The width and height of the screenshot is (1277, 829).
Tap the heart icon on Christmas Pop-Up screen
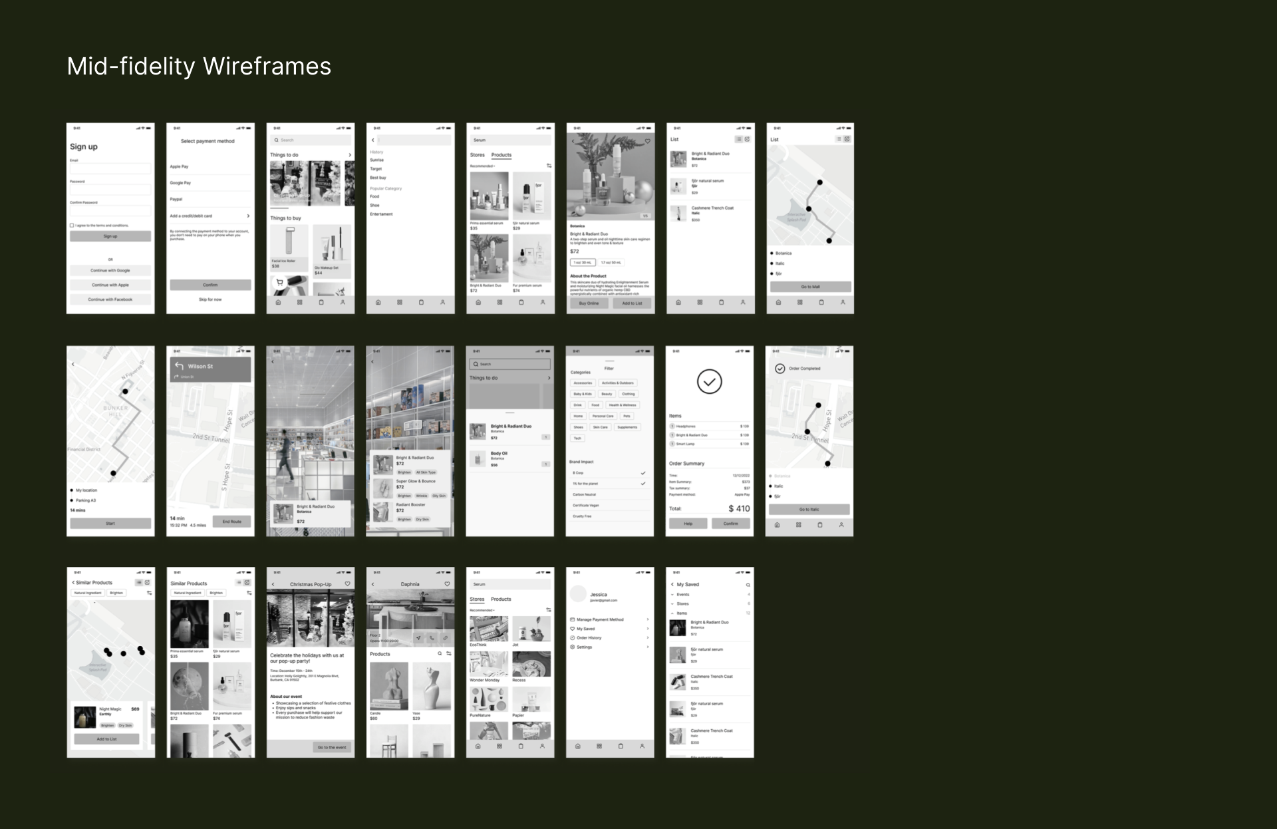point(347,584)
